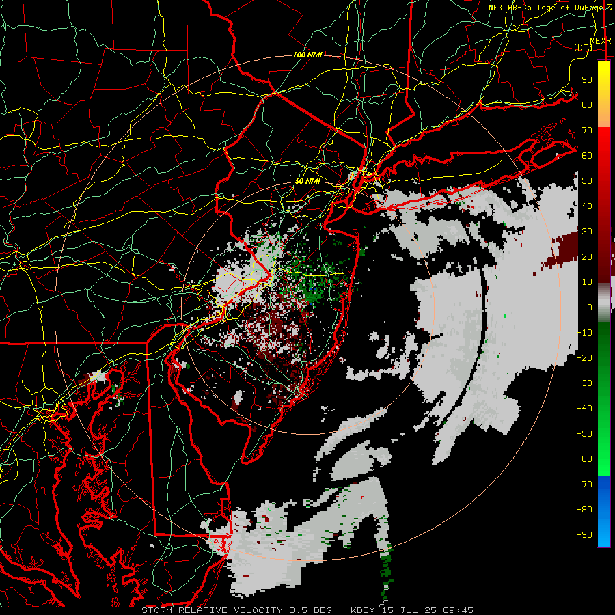This screenshot has height=615, width=615.
Task: Click the [KT] units label above the color bar
Action: pyautogui.click(x=584, y=47)
